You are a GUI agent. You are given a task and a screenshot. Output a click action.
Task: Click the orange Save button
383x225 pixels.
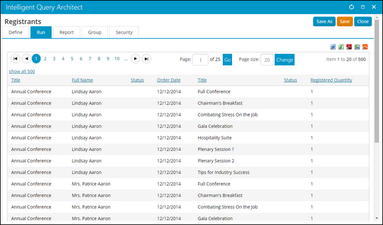(x=345, y=21)
